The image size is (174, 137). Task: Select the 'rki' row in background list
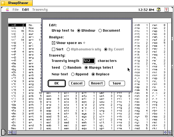point(158,128)
